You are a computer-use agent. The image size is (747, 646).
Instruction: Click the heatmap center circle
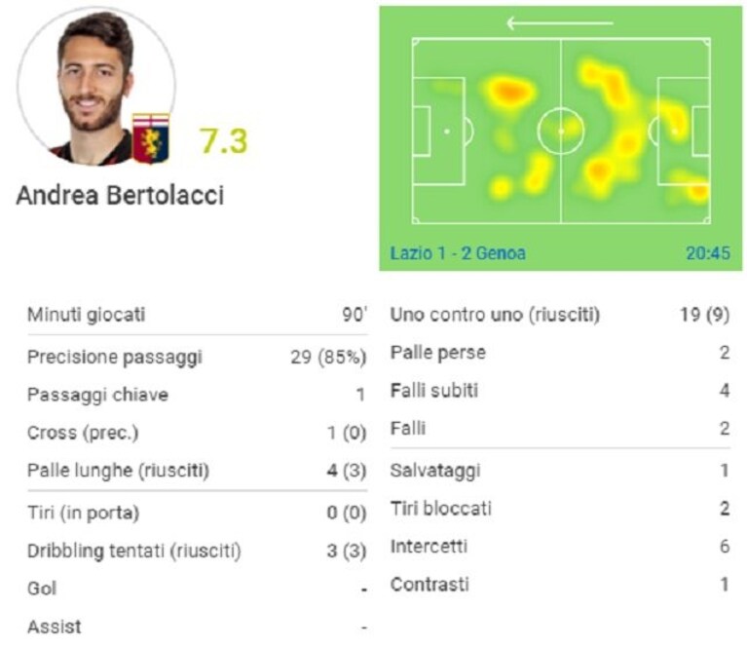[x=561, y=131]
